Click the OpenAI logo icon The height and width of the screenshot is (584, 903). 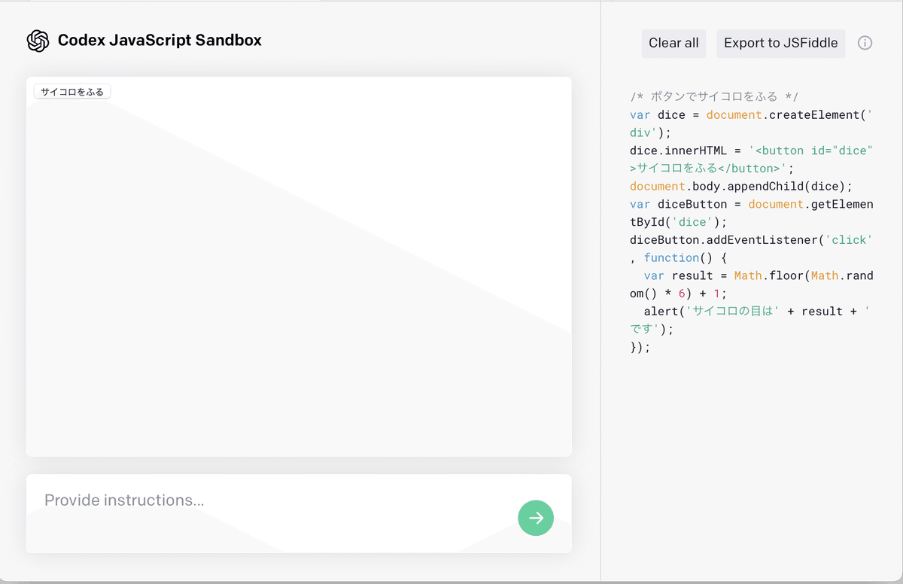[38, 41]
